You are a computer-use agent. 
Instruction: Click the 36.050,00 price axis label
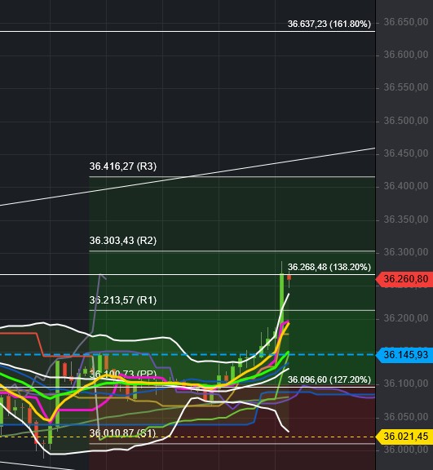tap(406, 417)
